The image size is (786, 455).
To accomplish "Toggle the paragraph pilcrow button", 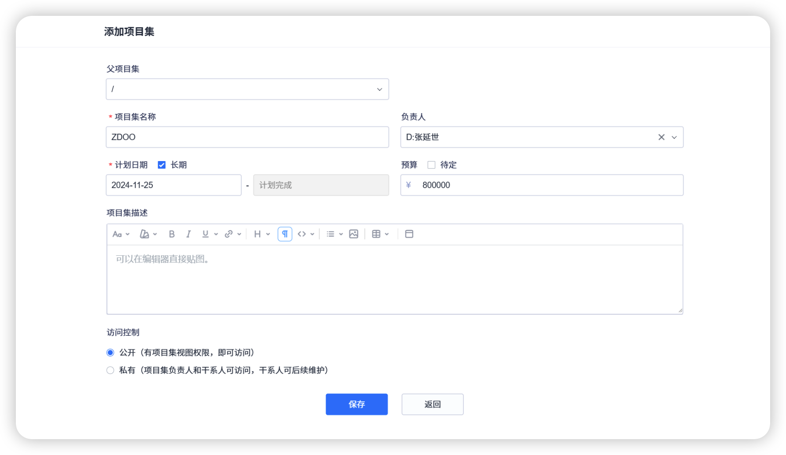I will (285, 234).
